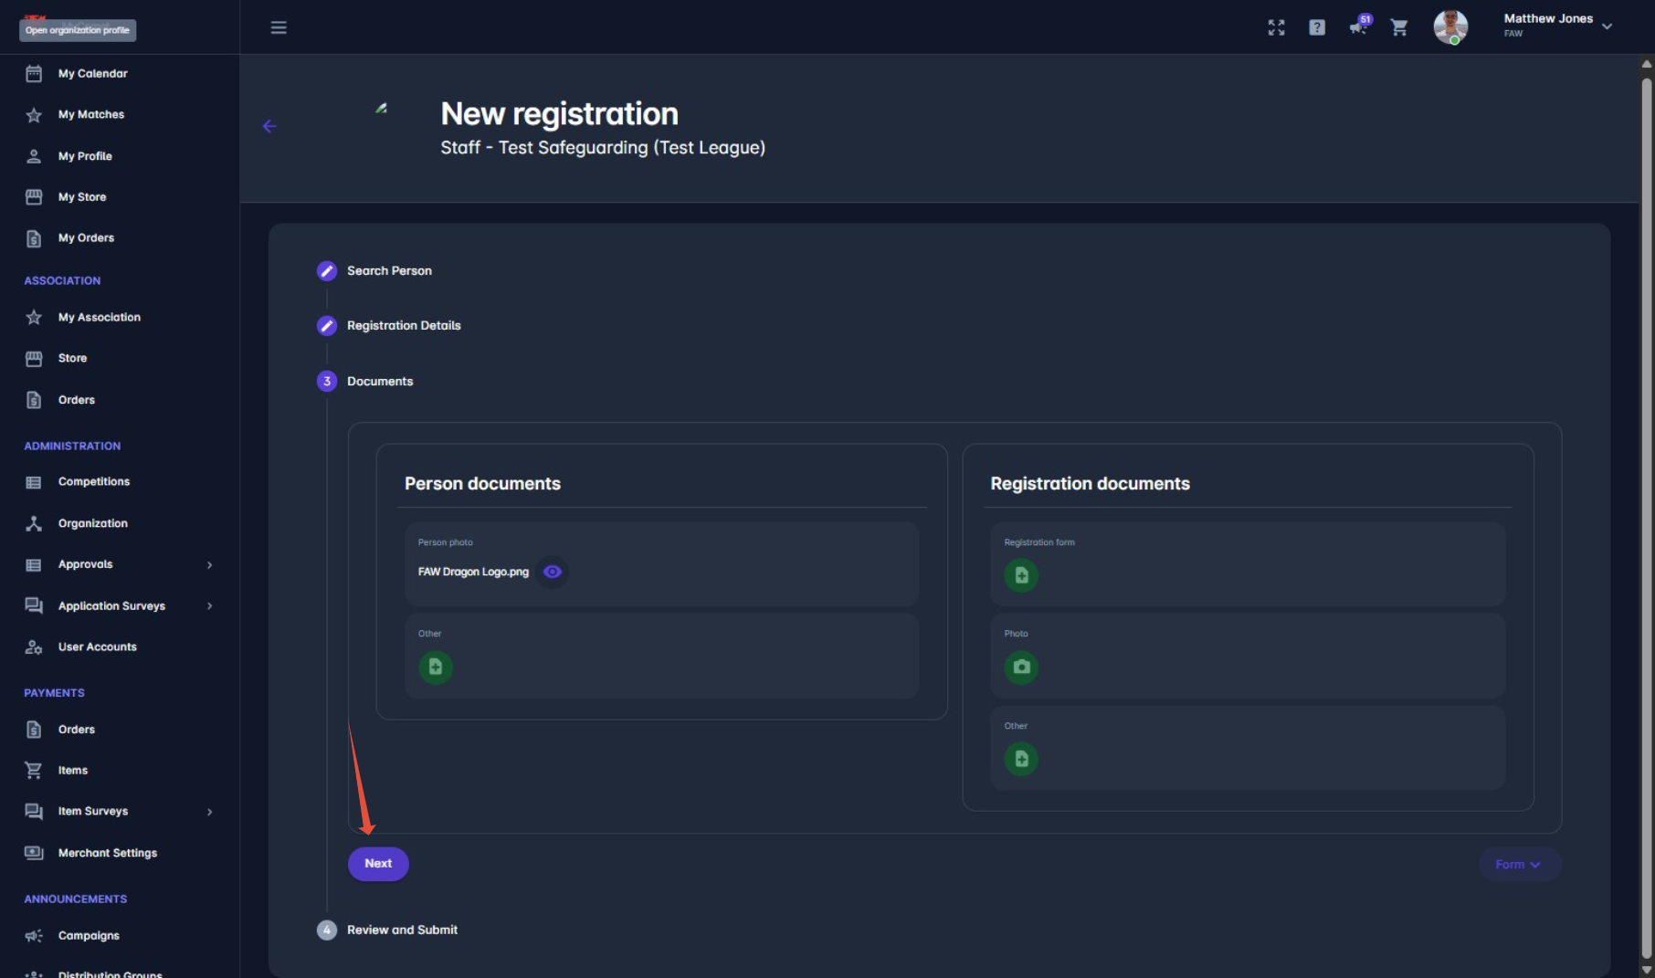The height and width of the screenshot is (978, 1655).
Task: Open organization profile
Action: [78, 30]
